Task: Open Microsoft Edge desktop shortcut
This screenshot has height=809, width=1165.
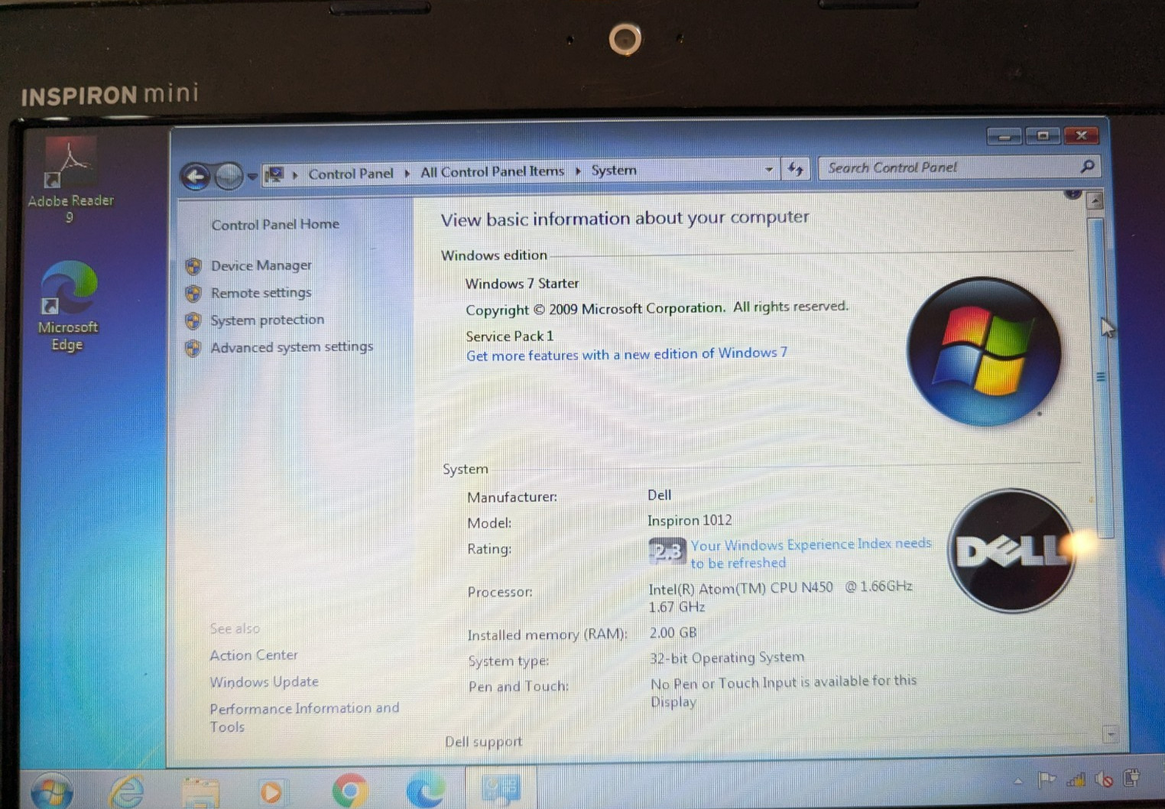Action: coord(68,307)
